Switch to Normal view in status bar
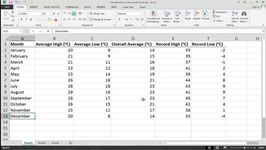This screenshot has width=266, height=150. 209,148
